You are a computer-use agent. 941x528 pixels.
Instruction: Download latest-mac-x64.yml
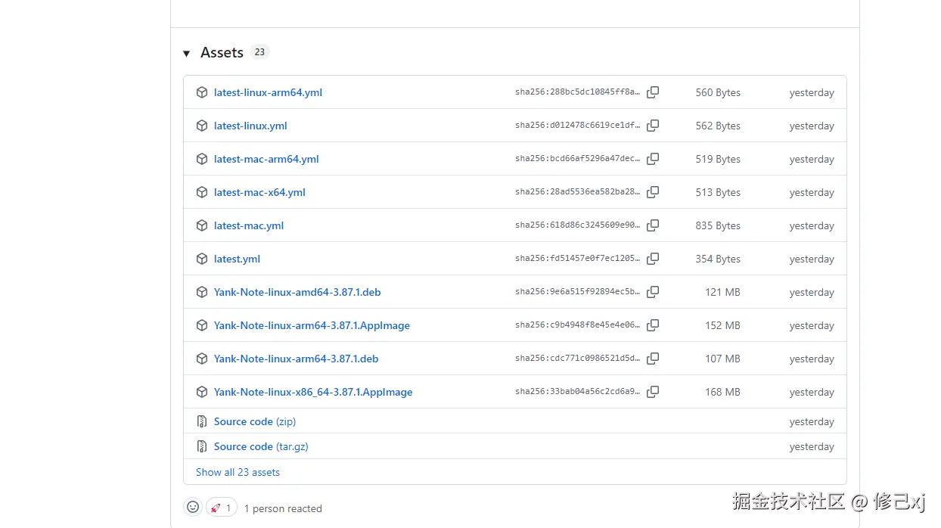point(259,192)
